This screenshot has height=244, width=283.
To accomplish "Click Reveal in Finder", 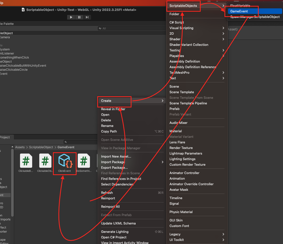I will tap(132, 109).
